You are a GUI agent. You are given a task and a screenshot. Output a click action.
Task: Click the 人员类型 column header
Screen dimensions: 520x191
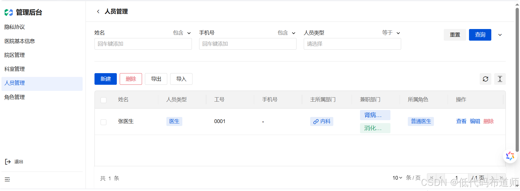coord(176,100)
